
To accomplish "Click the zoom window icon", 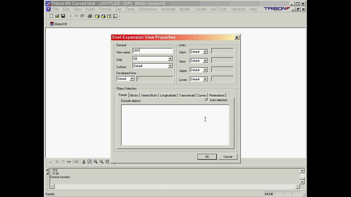I will tap(90, 162).
